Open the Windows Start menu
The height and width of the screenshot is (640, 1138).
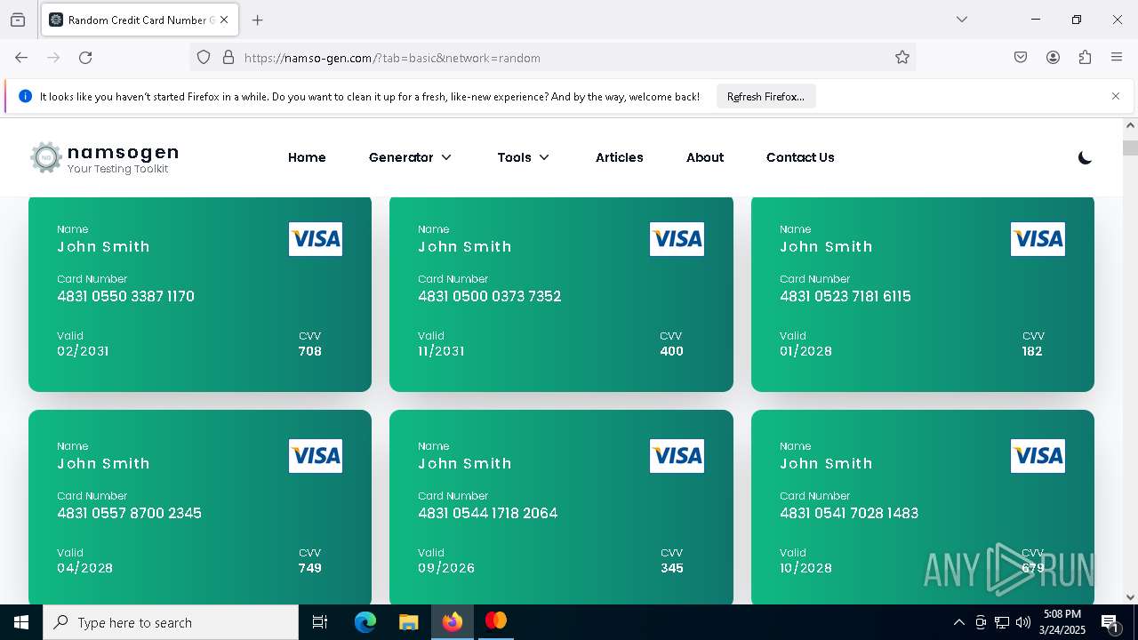pos(21,622)
